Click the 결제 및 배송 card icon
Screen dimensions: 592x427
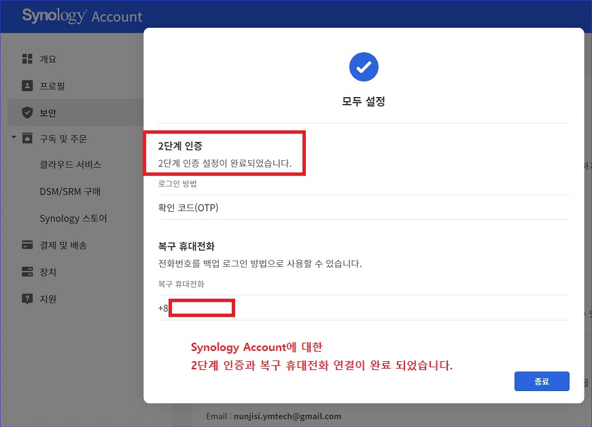[27, 245]
